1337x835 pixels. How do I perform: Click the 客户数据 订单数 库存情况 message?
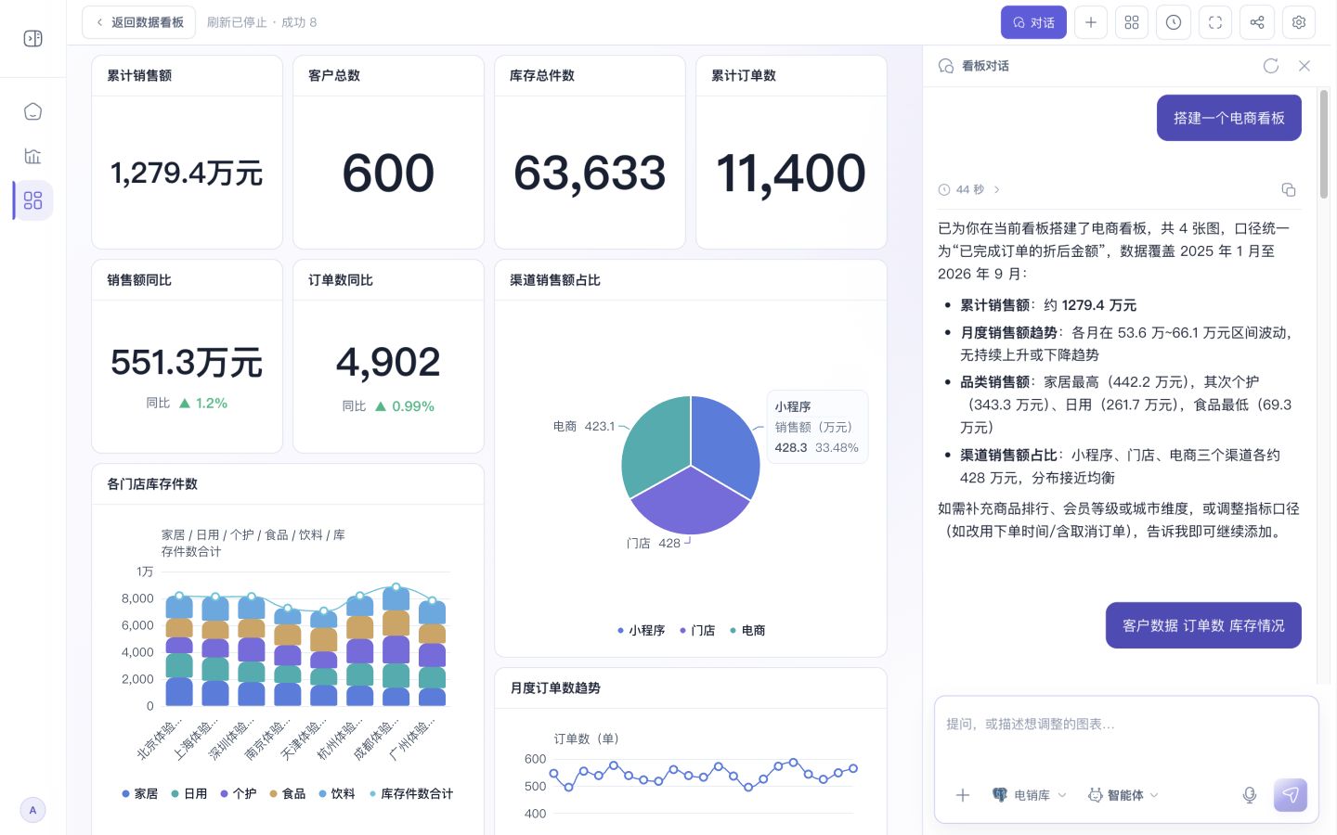[1203, 625]
